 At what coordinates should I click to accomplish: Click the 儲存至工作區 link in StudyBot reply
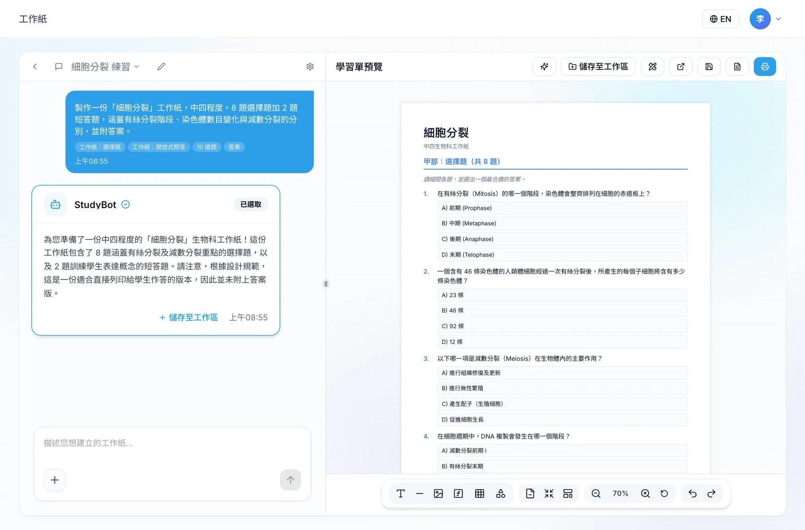pos(189,317)
